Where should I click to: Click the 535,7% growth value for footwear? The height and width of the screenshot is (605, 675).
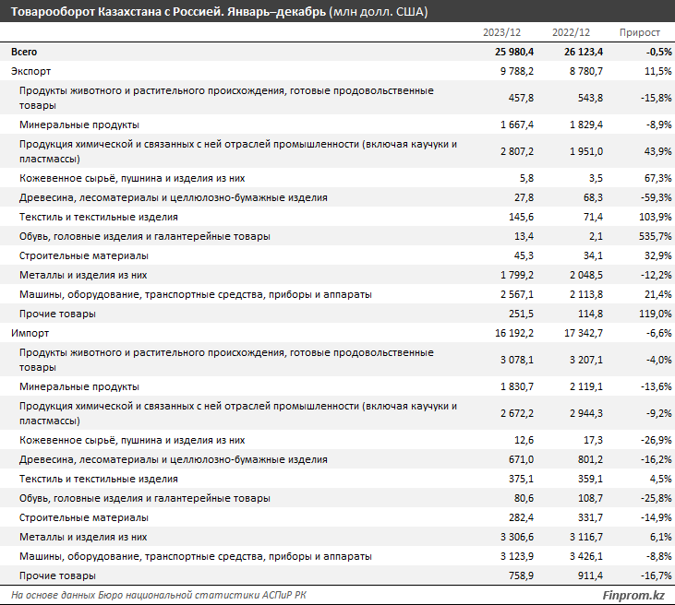pyautogui.click(x=645, y=236)
